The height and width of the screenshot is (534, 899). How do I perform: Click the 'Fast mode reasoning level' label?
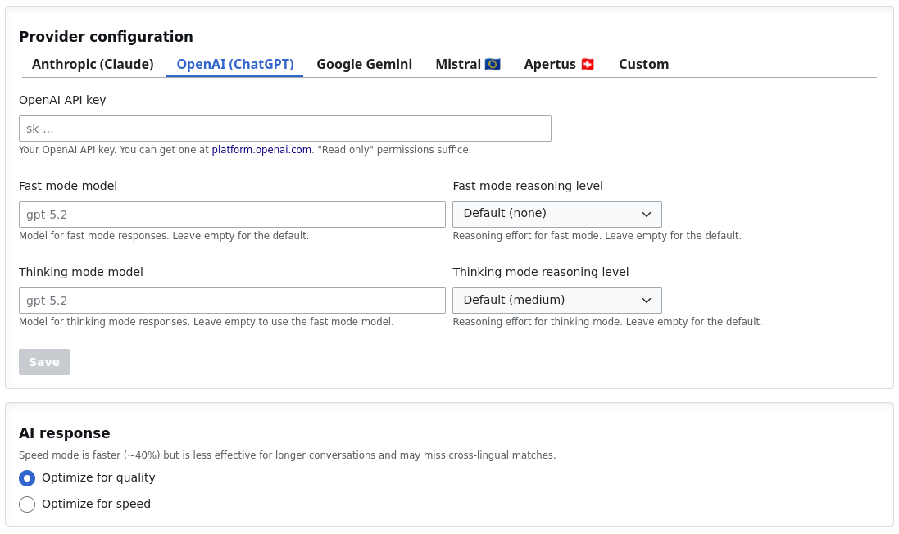(528, 186)
